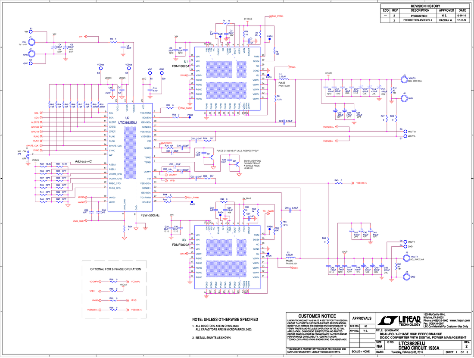Click PLACE Q1,Q2 NEAR L1,L2 note

[x=237, y=151]
